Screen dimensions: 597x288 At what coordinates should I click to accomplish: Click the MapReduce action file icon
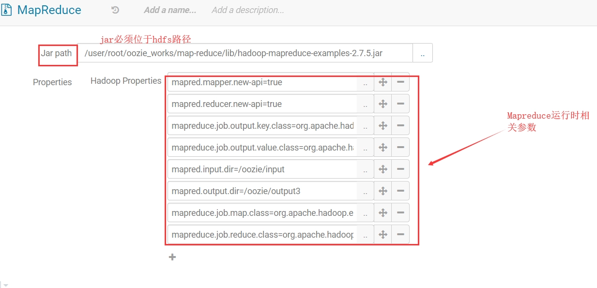click(6, 10)
